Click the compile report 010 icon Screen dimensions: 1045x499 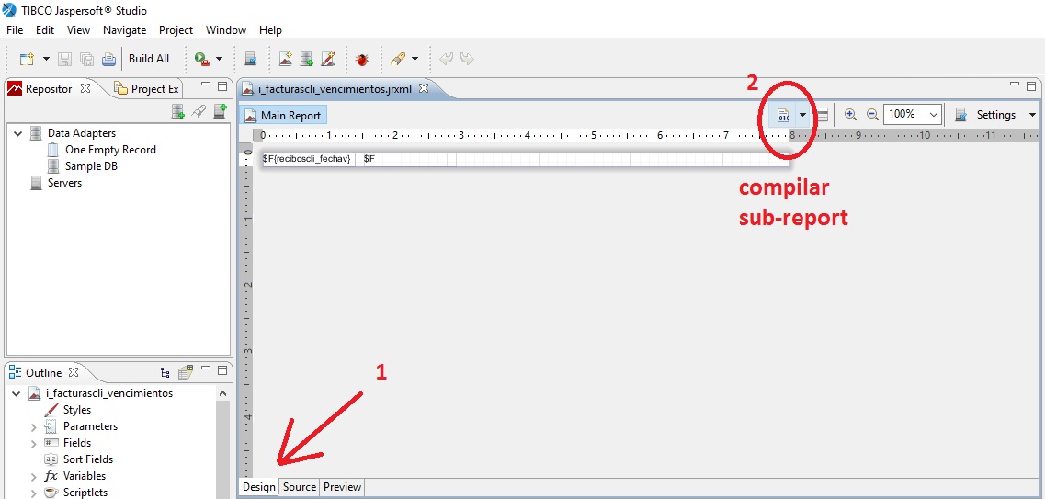point(783,115)
